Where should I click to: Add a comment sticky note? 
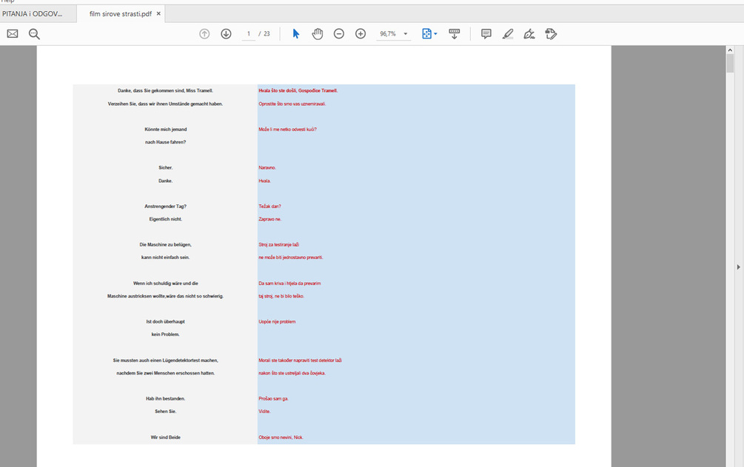coord(486,34)
